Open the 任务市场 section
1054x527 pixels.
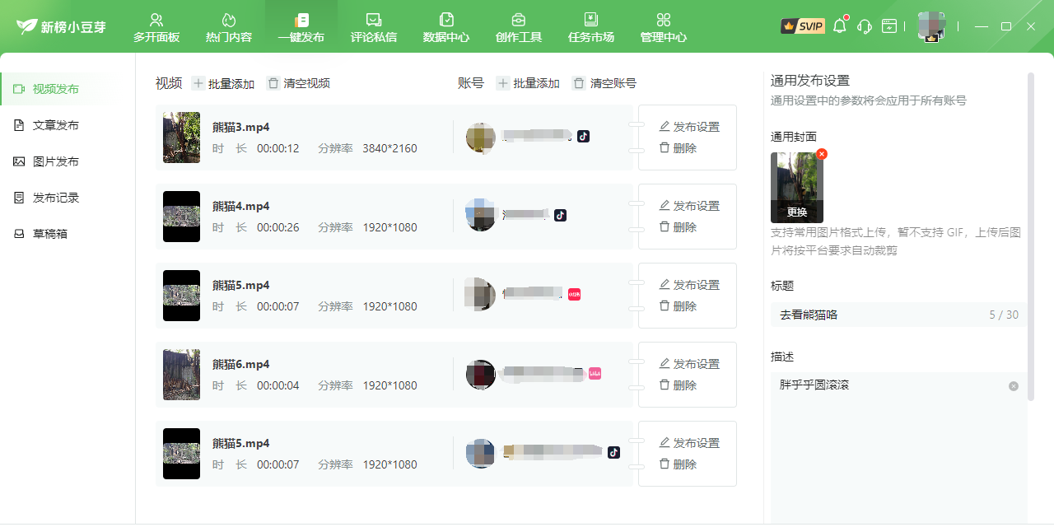[591, 27]
